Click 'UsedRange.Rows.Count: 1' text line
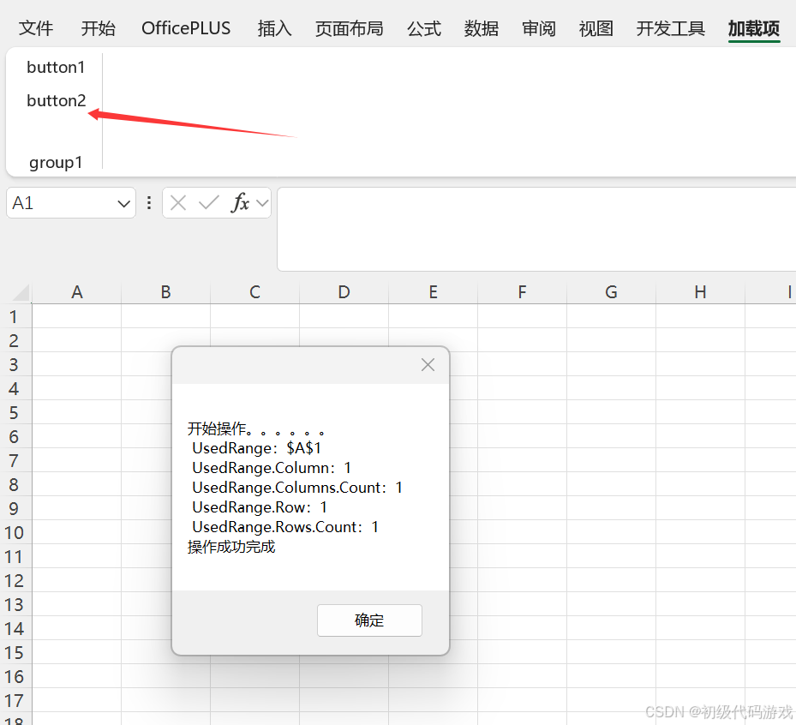The width and height of the screenshot is (796, 725). click(285, 527)
